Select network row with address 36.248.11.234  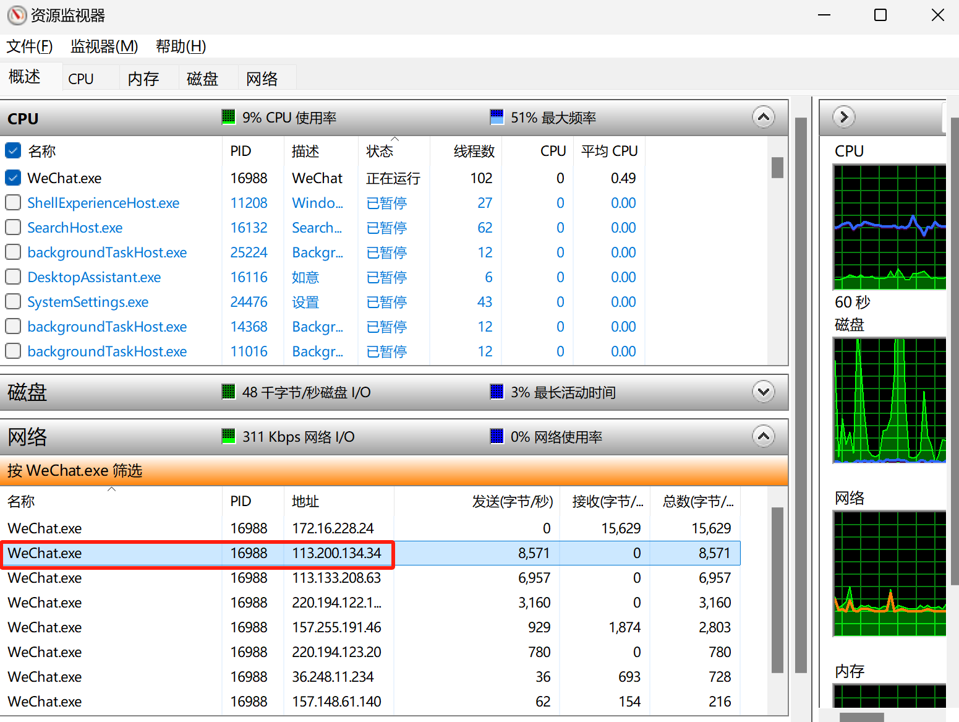(370, 677)
